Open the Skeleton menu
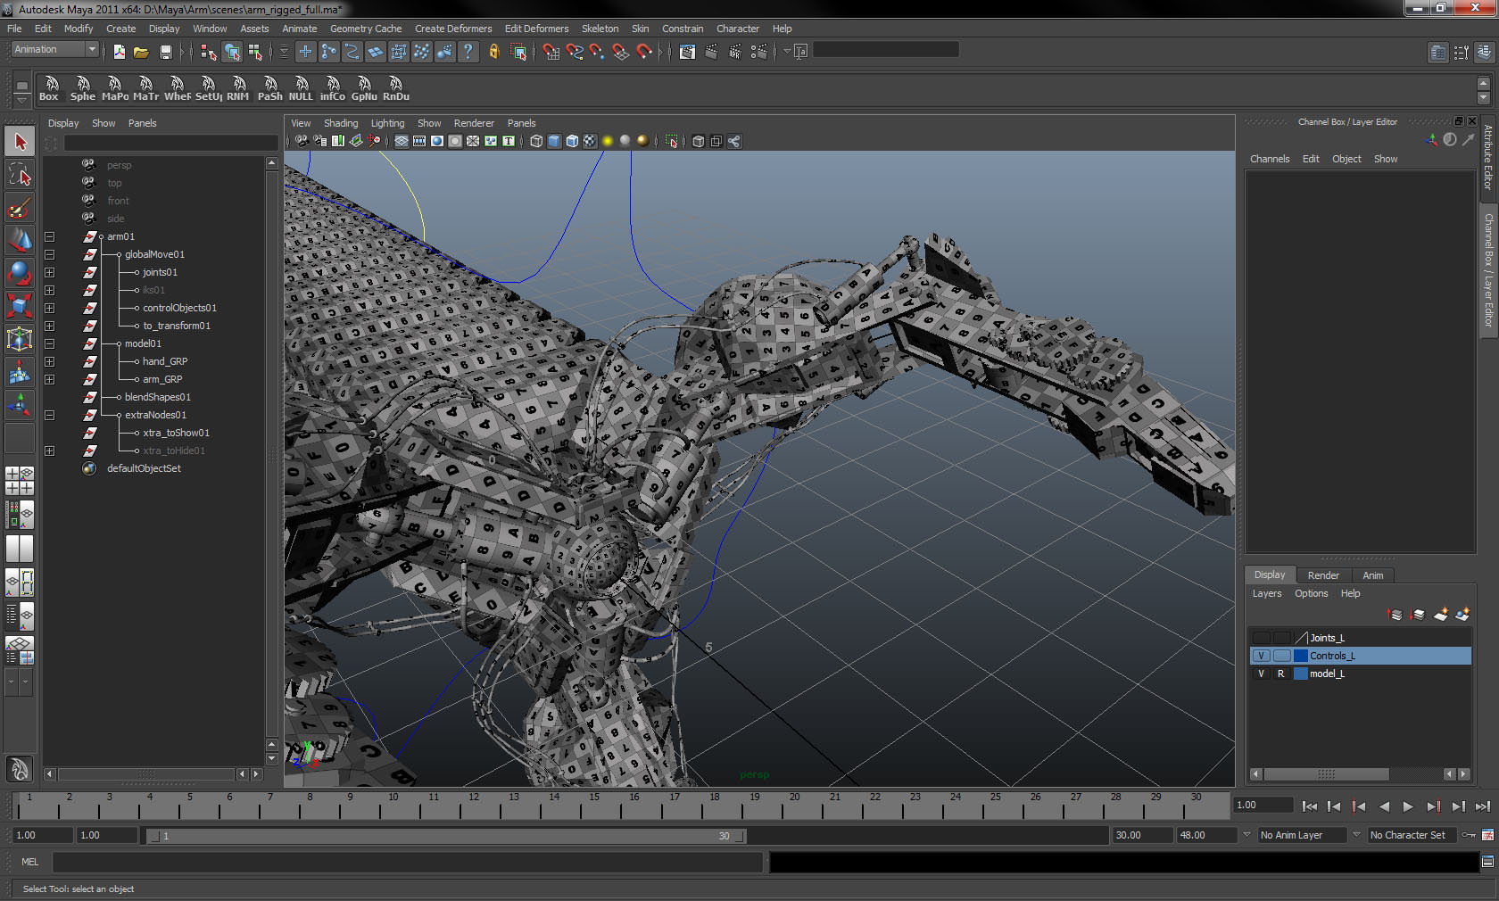 600,29
